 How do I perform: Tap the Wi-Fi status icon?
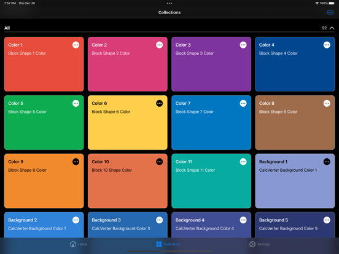317,3
